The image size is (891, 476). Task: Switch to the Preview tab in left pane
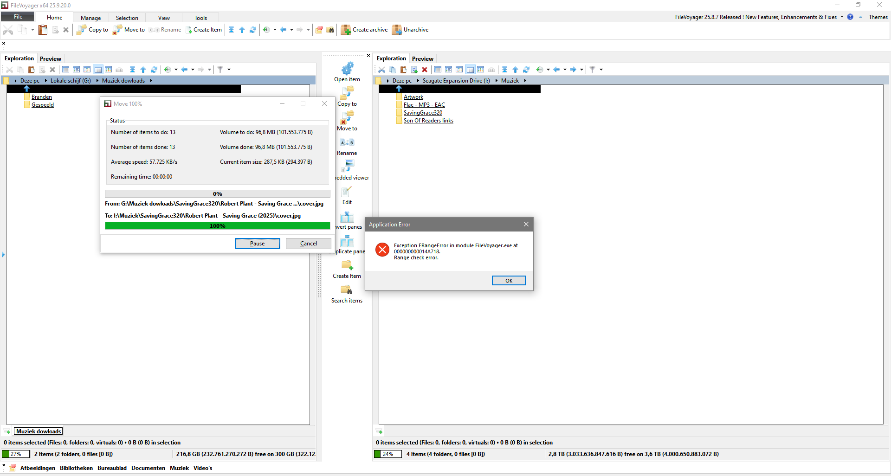[51, 59]
